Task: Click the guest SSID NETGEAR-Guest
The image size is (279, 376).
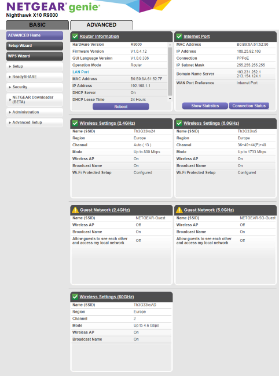Action: click(150, 218)
